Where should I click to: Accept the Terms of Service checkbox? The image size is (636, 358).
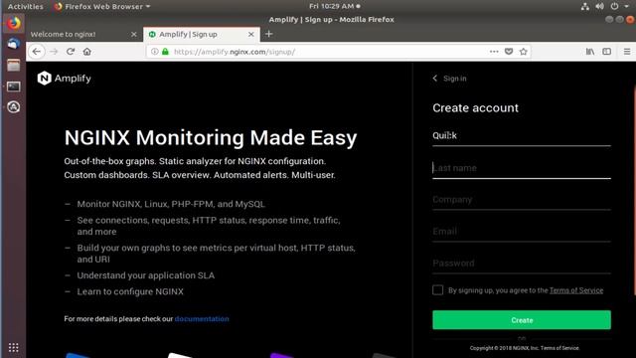pos(437,289)
